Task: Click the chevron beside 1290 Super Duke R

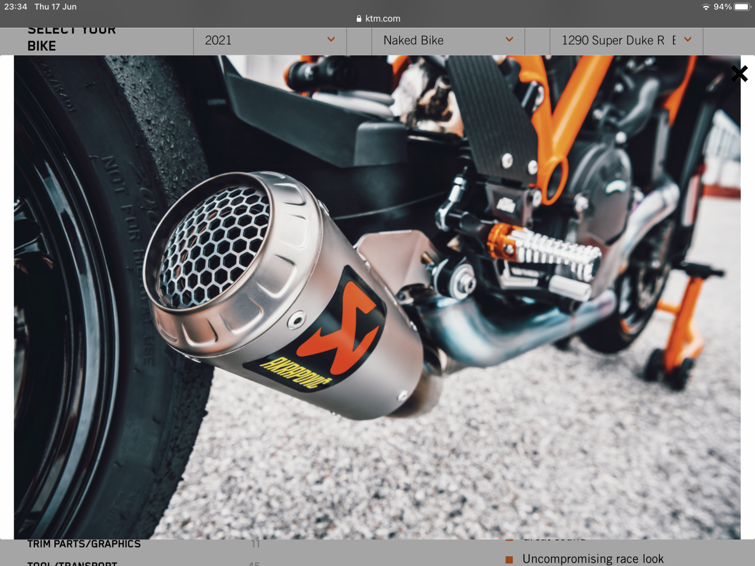Action: tap(688, 40)
